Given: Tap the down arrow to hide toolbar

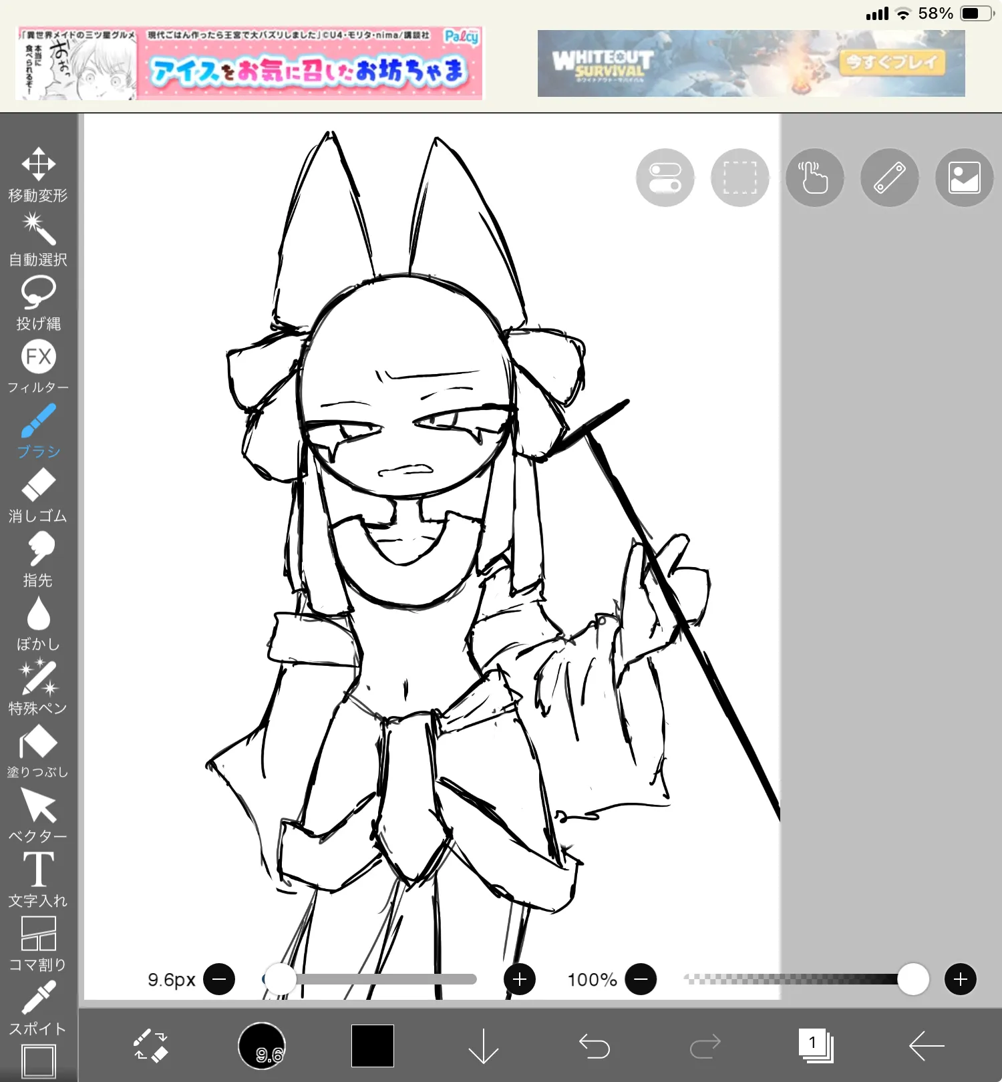Looking at the screenshot, I should pos(484,1046).
